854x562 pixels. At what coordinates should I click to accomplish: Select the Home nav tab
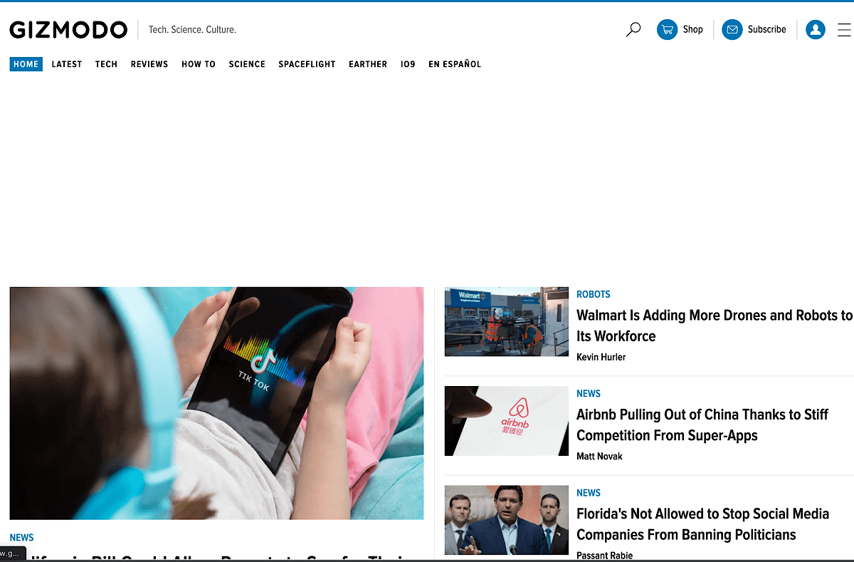[26, 64]
